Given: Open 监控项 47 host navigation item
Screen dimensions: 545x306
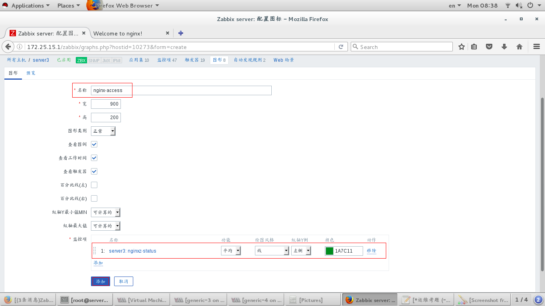Looking at the screenshot, I should [167, 60].
